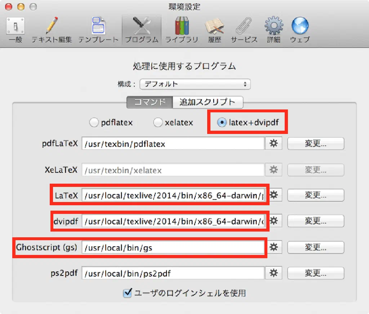The width and height of the screenshot is (369, 314).
Task: Open the テキスト編集 pencil icon pane
Action: 52,30
